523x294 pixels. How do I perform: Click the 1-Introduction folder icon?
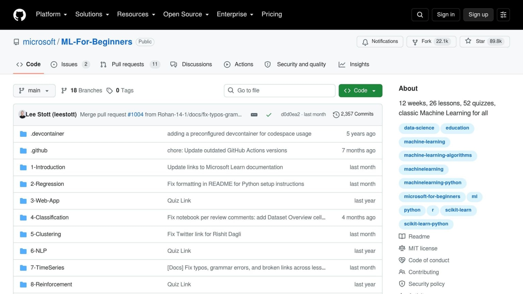coord(23,167)
